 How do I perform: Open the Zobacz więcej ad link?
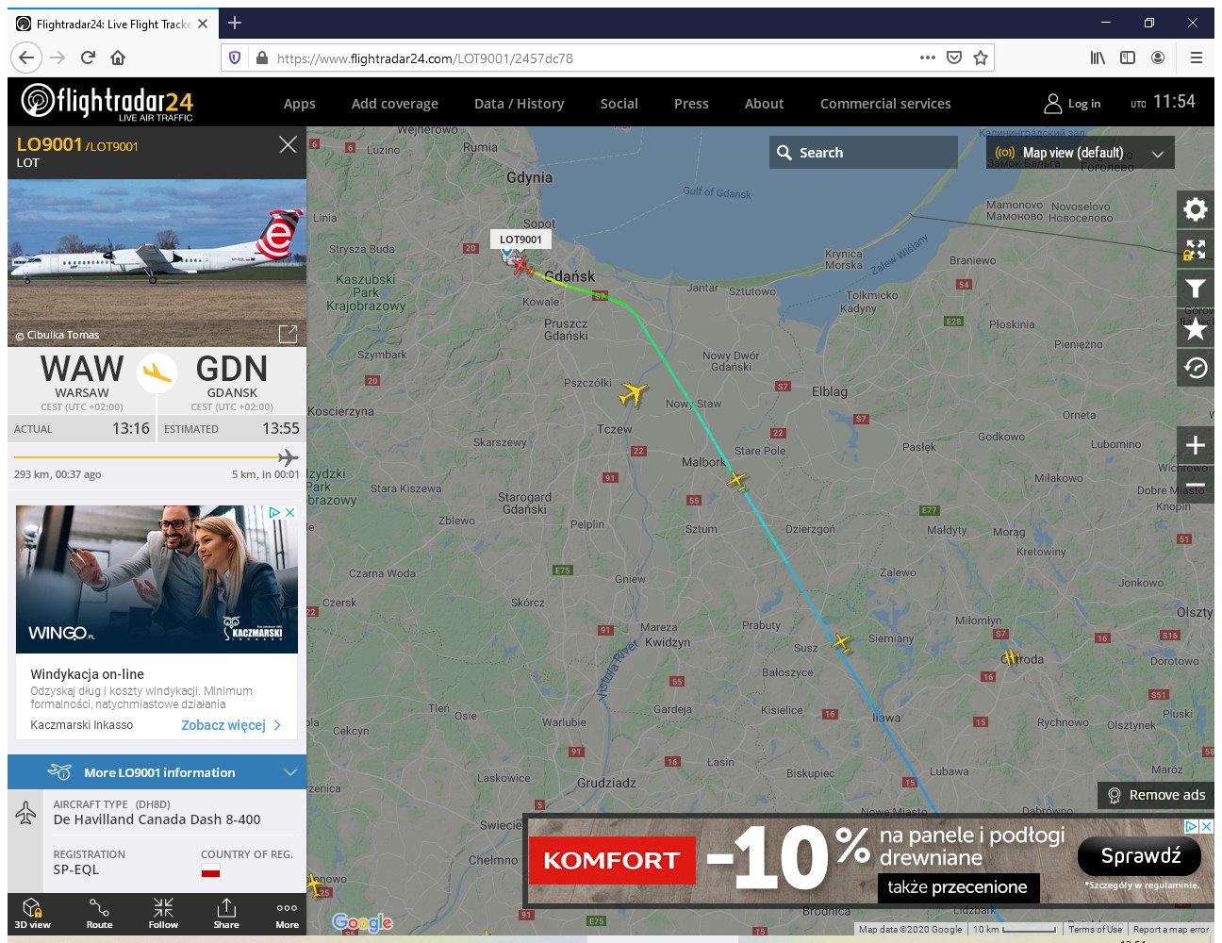[231, 725]
